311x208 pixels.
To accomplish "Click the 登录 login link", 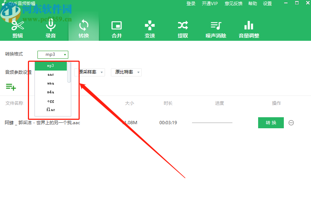I will 191,4.
